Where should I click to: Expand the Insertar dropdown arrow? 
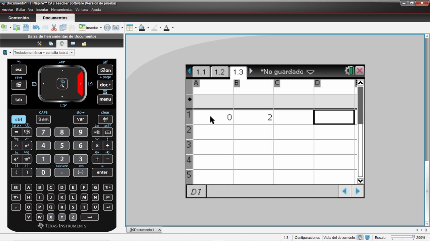pos(101,28)
